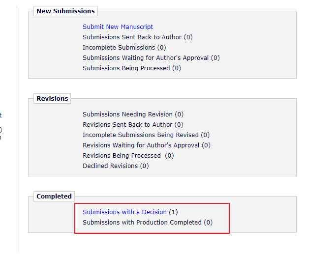
Task: Select the Declined Revisions entry
Action: tap(110, 166)
